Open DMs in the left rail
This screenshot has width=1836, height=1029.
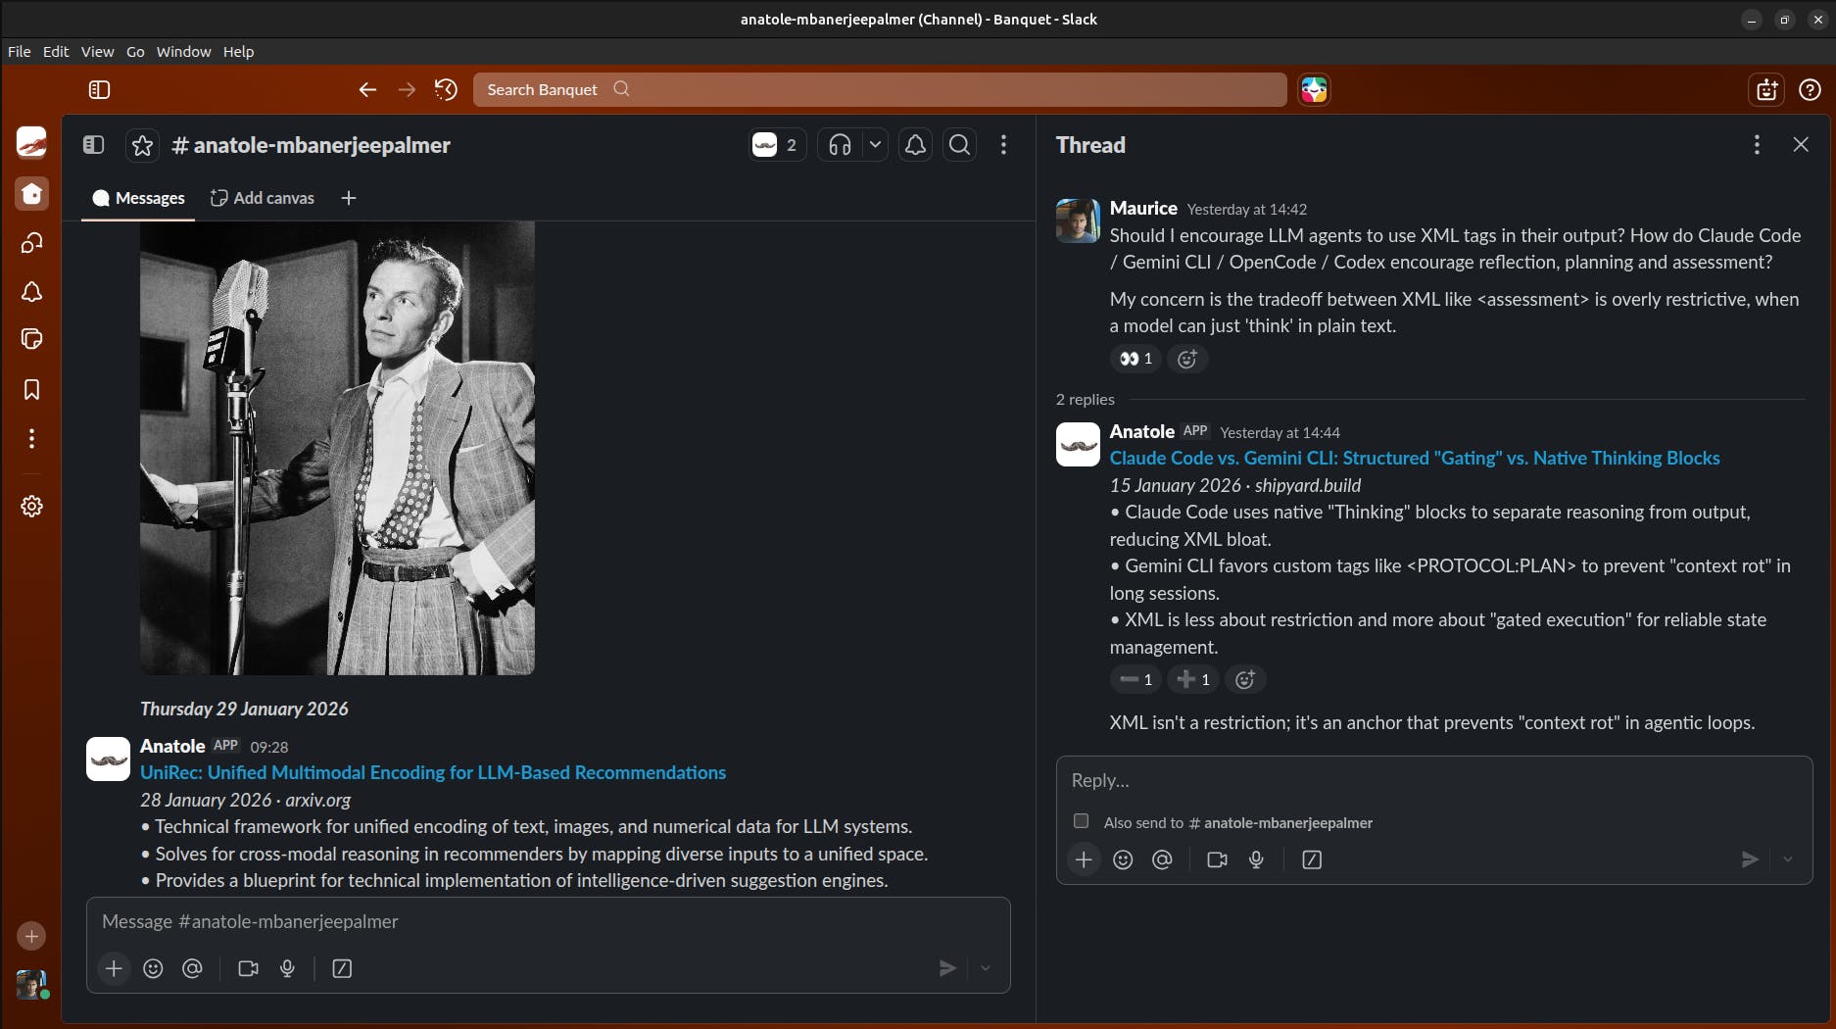[31, 242]
